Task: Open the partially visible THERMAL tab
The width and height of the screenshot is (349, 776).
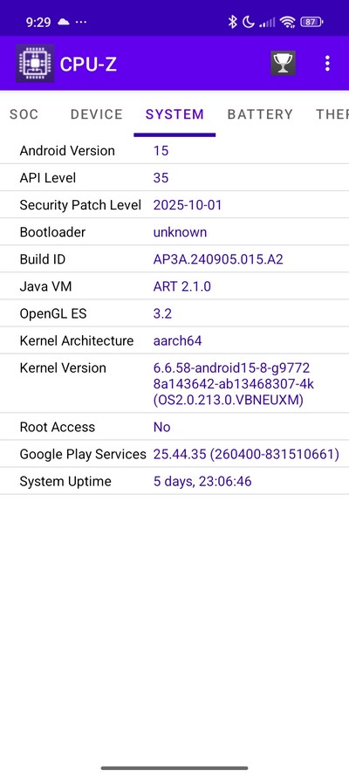Action: 332,114
